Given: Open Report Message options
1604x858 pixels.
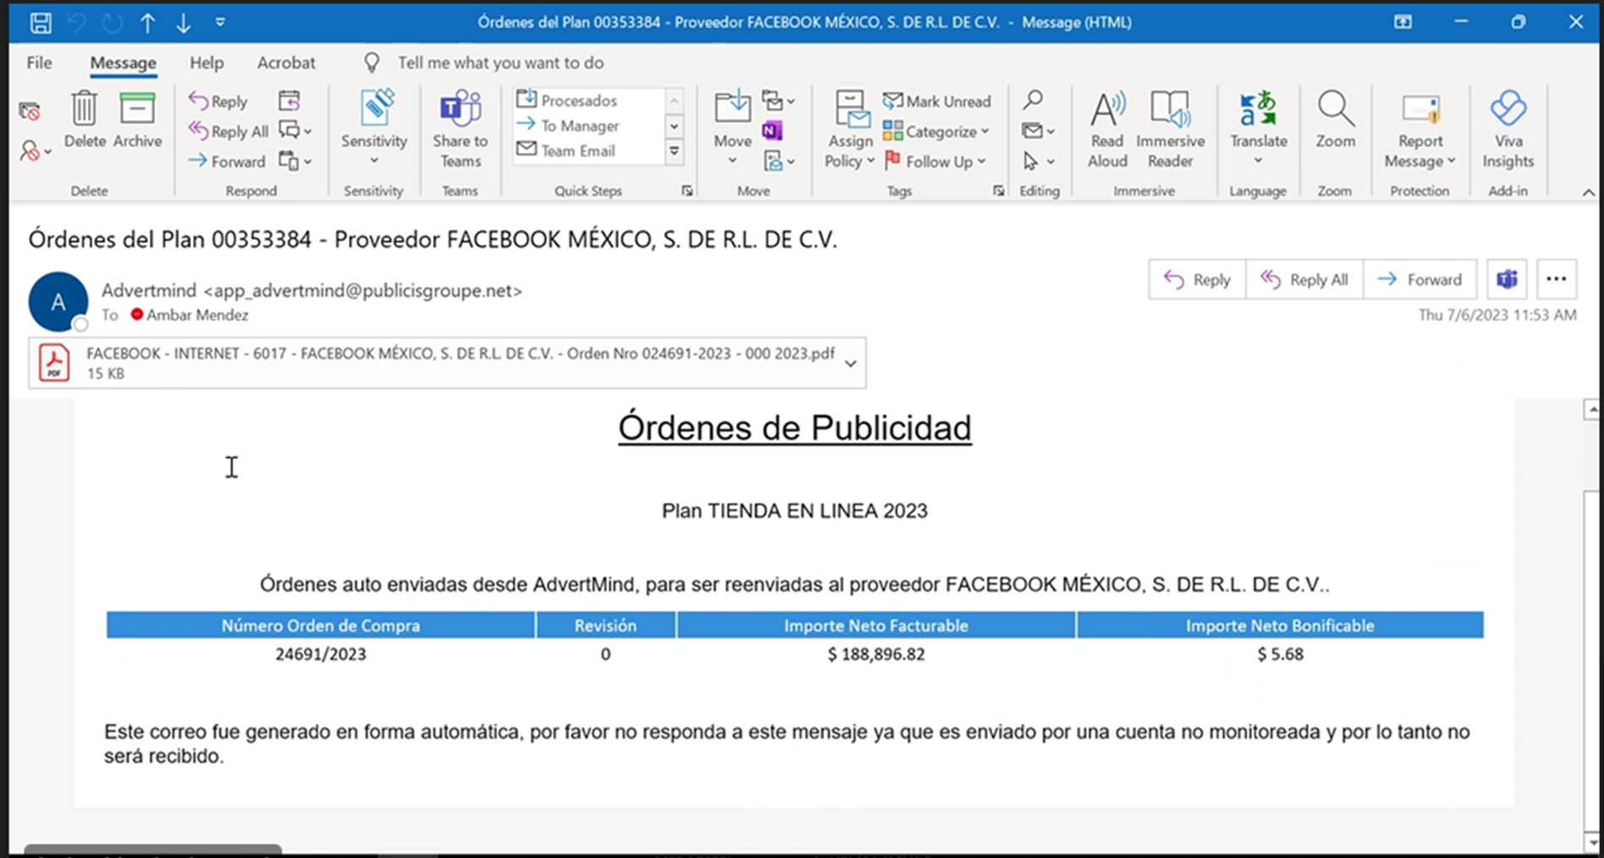Looking at the screenshot, I should click(1420, 130).
